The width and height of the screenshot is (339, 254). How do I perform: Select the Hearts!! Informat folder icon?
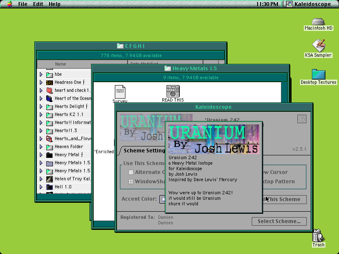[50, 123]
